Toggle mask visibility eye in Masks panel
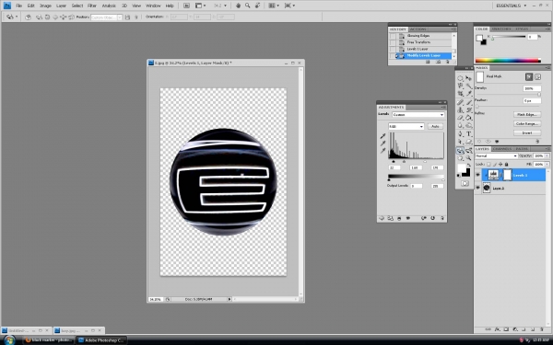Screen dimensions: 553x345 tap(497, 142)
